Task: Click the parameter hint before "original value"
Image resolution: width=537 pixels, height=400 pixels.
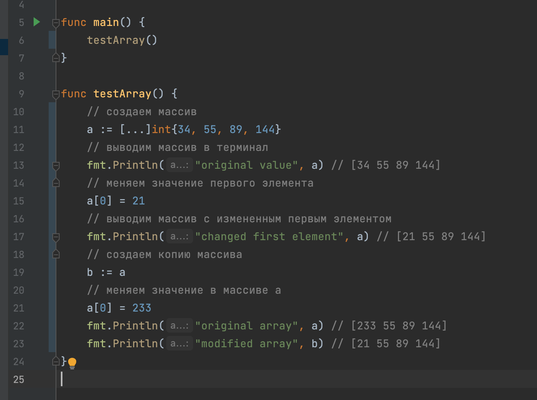Action: (179, 165)
